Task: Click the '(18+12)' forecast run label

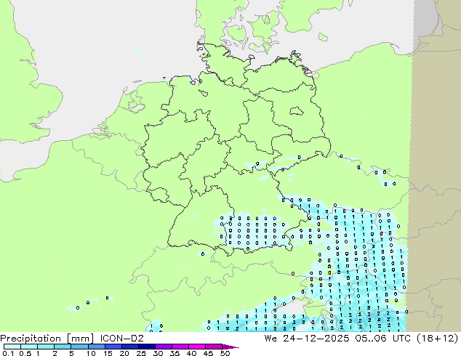Action: [x=438, y=339]
